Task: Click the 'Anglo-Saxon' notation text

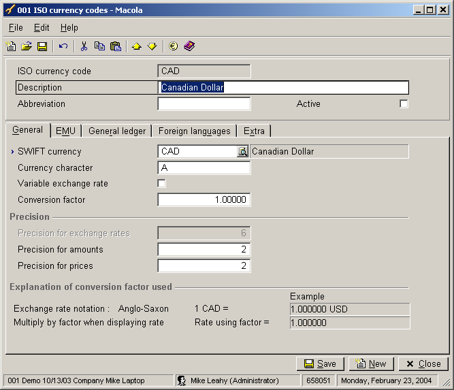Action: click(144, 308)
